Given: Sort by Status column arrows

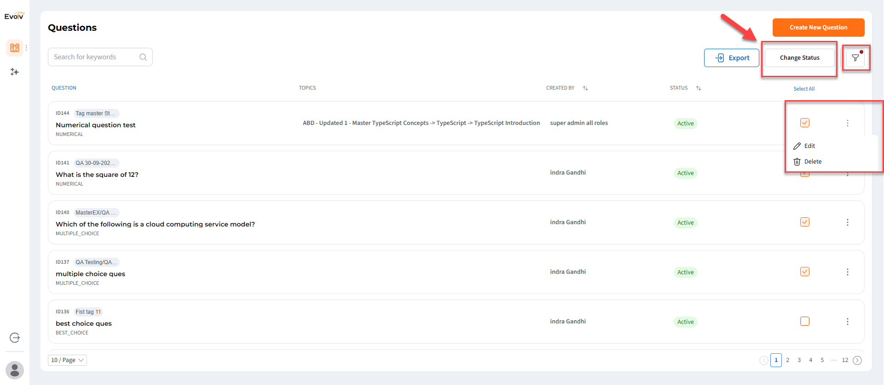Looking at the screenshot, I should (x=699, y=88).
